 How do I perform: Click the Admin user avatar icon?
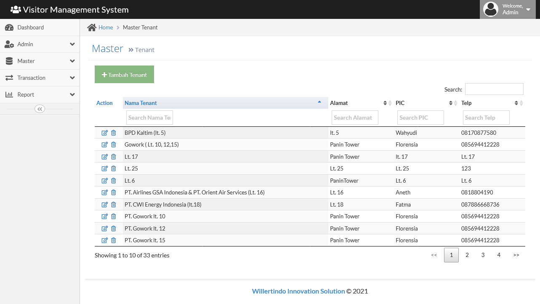pyautogui.click(x=491, y=9)
